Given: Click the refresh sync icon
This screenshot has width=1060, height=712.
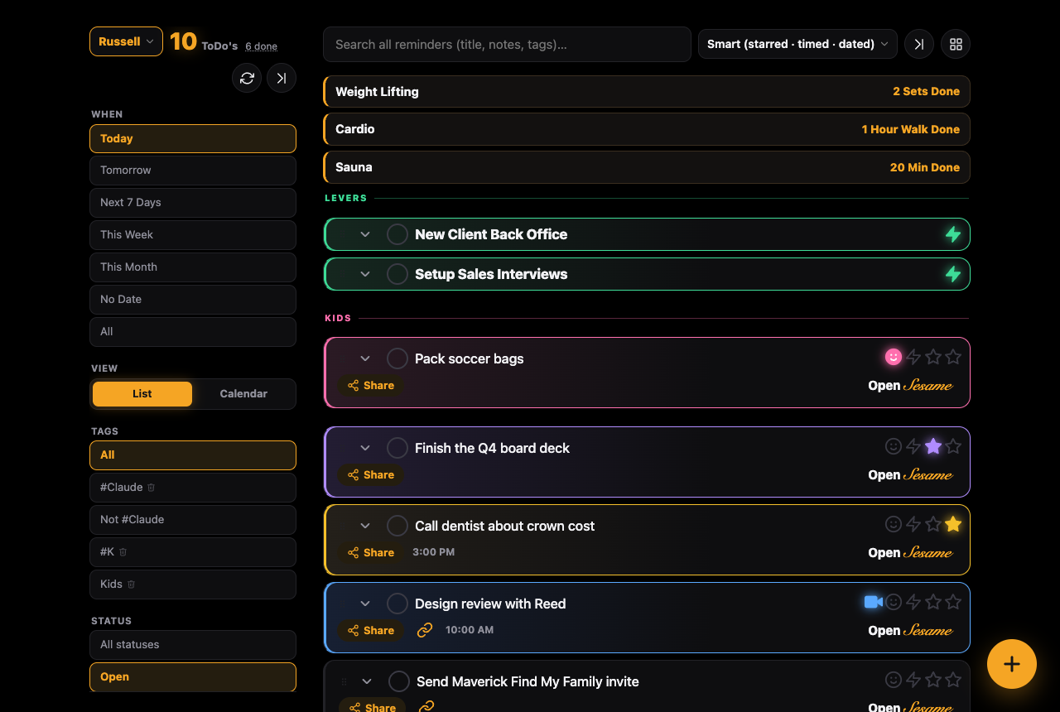Looking at the screenshot, I should tap(247, 78).
